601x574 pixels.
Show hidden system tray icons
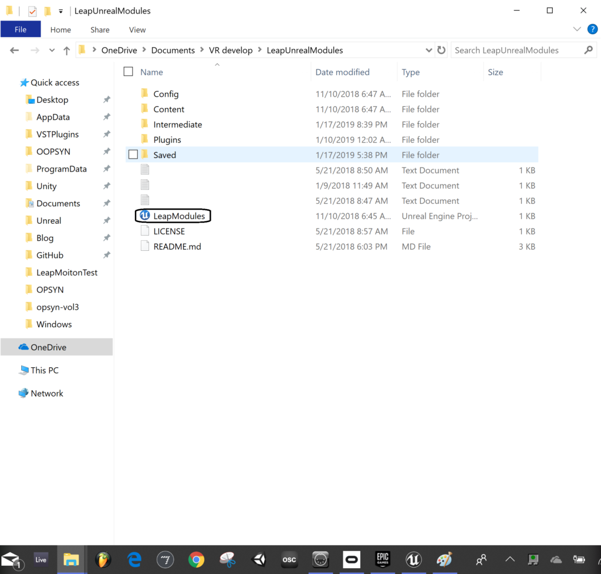click(510, 559)
